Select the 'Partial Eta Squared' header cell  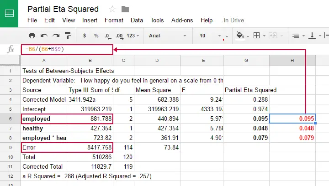coord(246,90)
